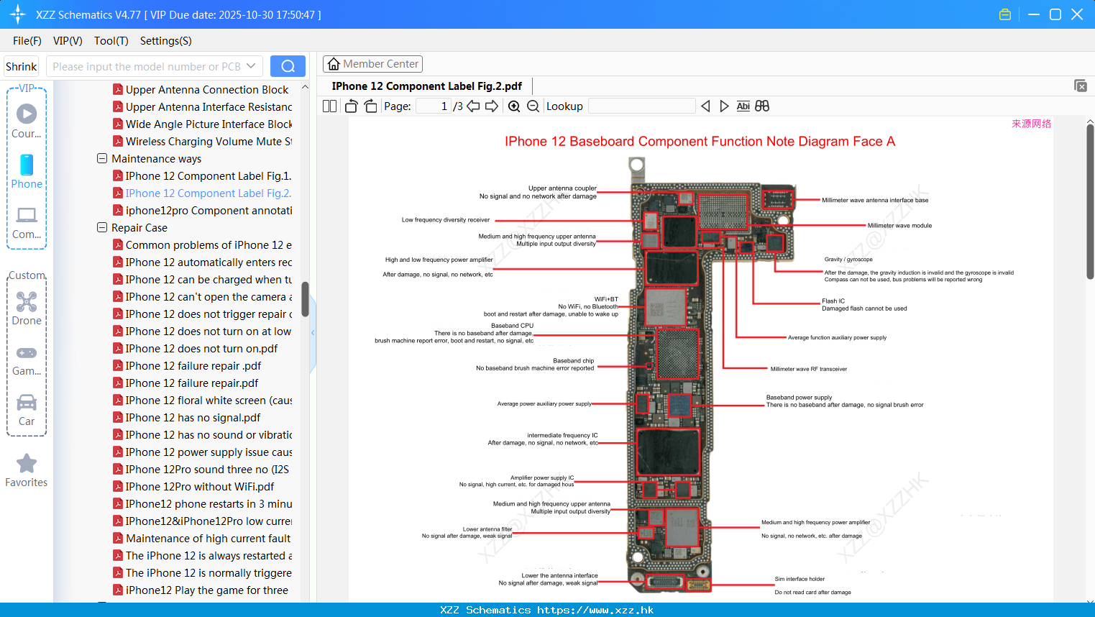Click the file tree scrollbar thumb
1095x617 pixels.
[x=305, y=299]
